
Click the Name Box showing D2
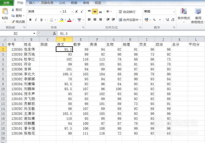click(x=16, y=34)
